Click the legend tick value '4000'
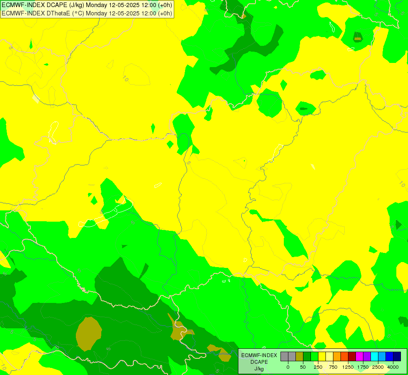 tap(393, 367)
